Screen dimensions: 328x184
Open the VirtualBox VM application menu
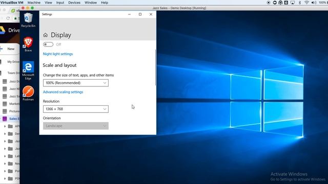click(12, 3)
